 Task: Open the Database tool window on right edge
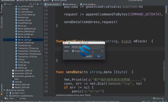pos(166,10)
